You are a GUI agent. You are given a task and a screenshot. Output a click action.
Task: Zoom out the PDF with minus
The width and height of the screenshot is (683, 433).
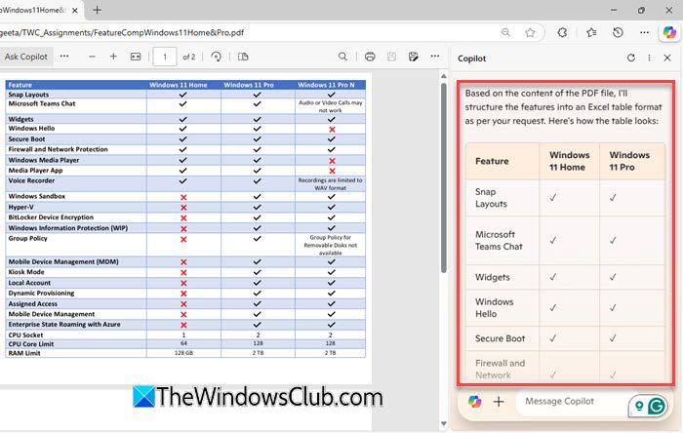click(x=92, y=57)
